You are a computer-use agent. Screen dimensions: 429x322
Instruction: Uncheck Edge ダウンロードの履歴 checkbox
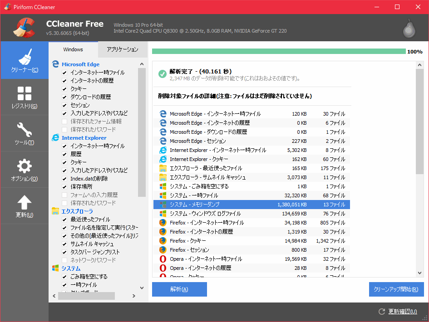pyautogui.click(x=64, y=97)
